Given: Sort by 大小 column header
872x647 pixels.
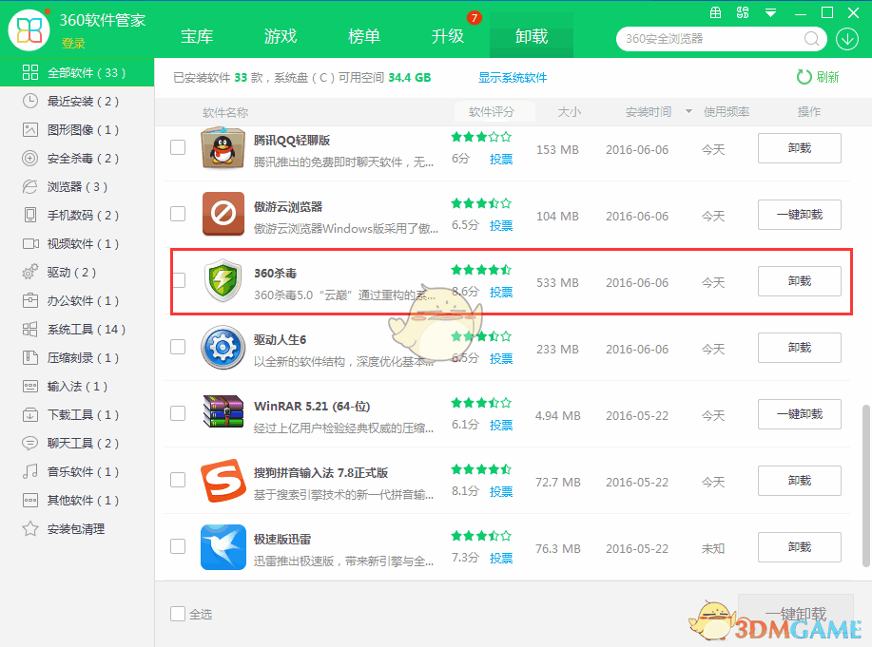Looking at the screenshot, I should coord(570,112).
